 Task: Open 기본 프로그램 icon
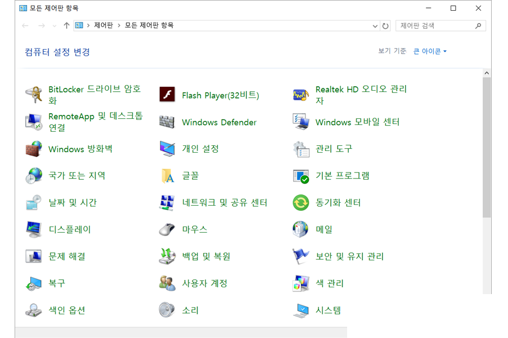[x=300, y=176]
